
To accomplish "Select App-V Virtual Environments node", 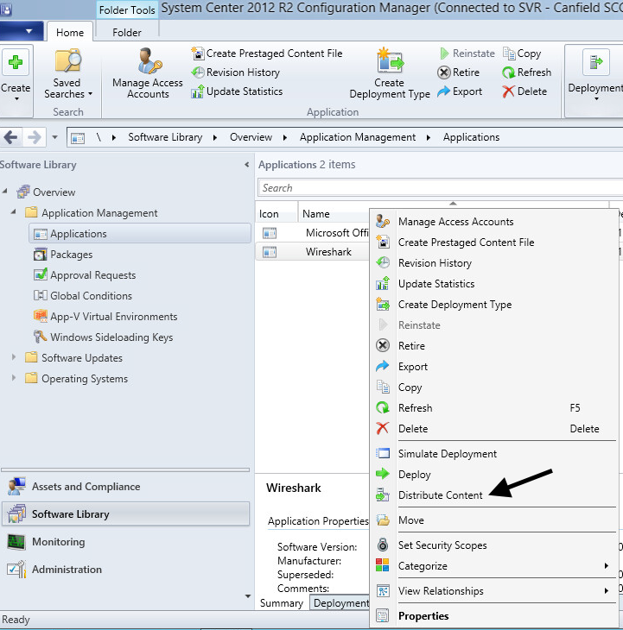I will [105, 317].
